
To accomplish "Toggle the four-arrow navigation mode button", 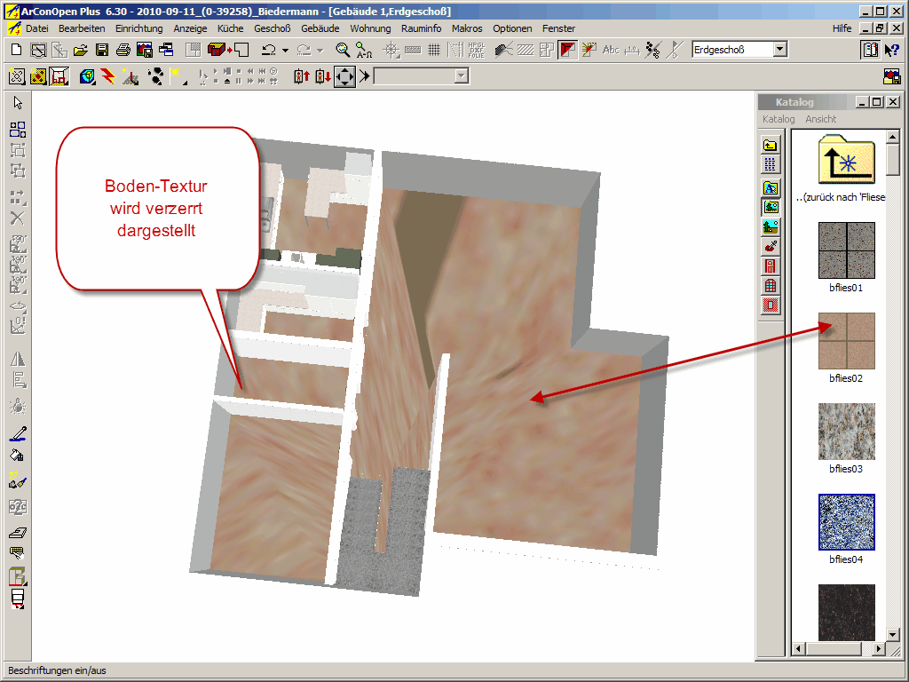I will (344, 76).
